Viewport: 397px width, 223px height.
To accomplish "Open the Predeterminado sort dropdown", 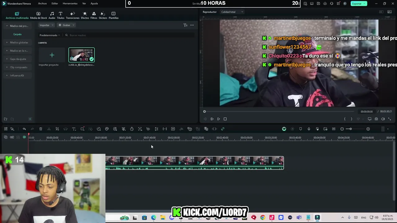I will pos(50,35).
